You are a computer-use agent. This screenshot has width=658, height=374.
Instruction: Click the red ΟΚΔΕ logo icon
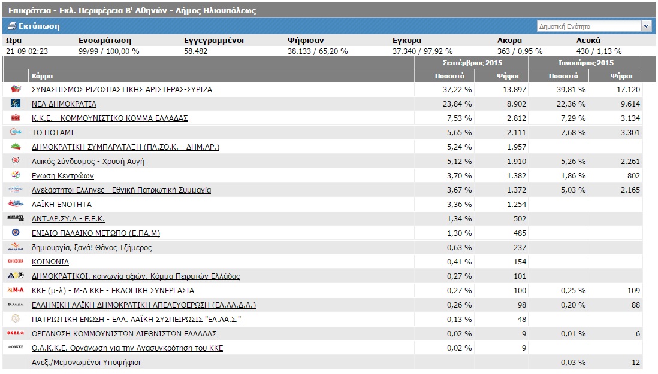coord(16,333)
